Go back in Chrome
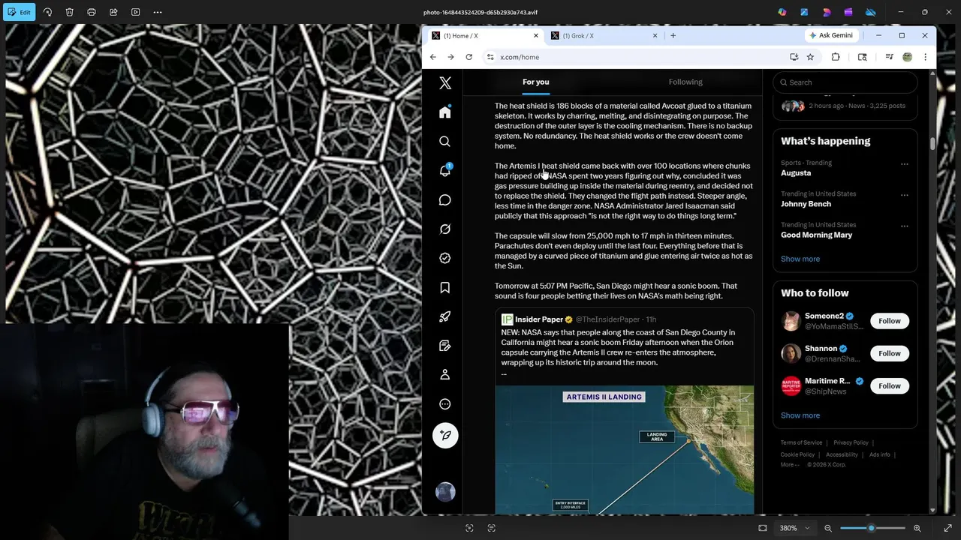Image resolution: width=961 pixels, height=540 pixels. (433, 57)
